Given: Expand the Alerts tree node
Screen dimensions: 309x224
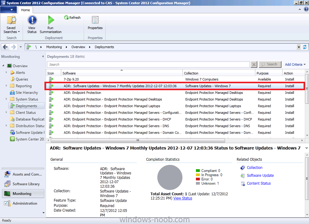Looking at the screenshot, I should 6,72.
